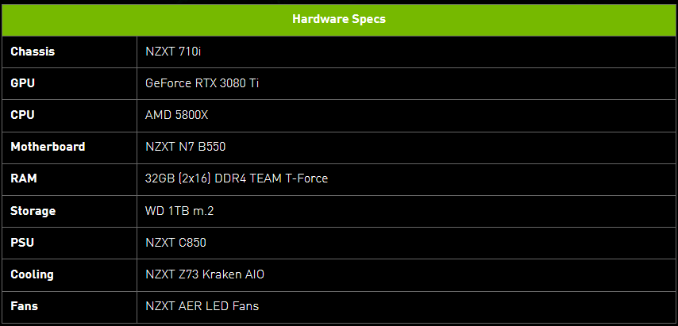This screenshot has width=678, height=326.
Task: Click the NZXT AER LED Fans value
Action: point(202,306)
